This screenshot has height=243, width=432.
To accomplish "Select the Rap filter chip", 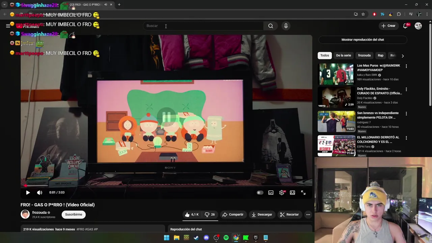I will pos(380,55).
